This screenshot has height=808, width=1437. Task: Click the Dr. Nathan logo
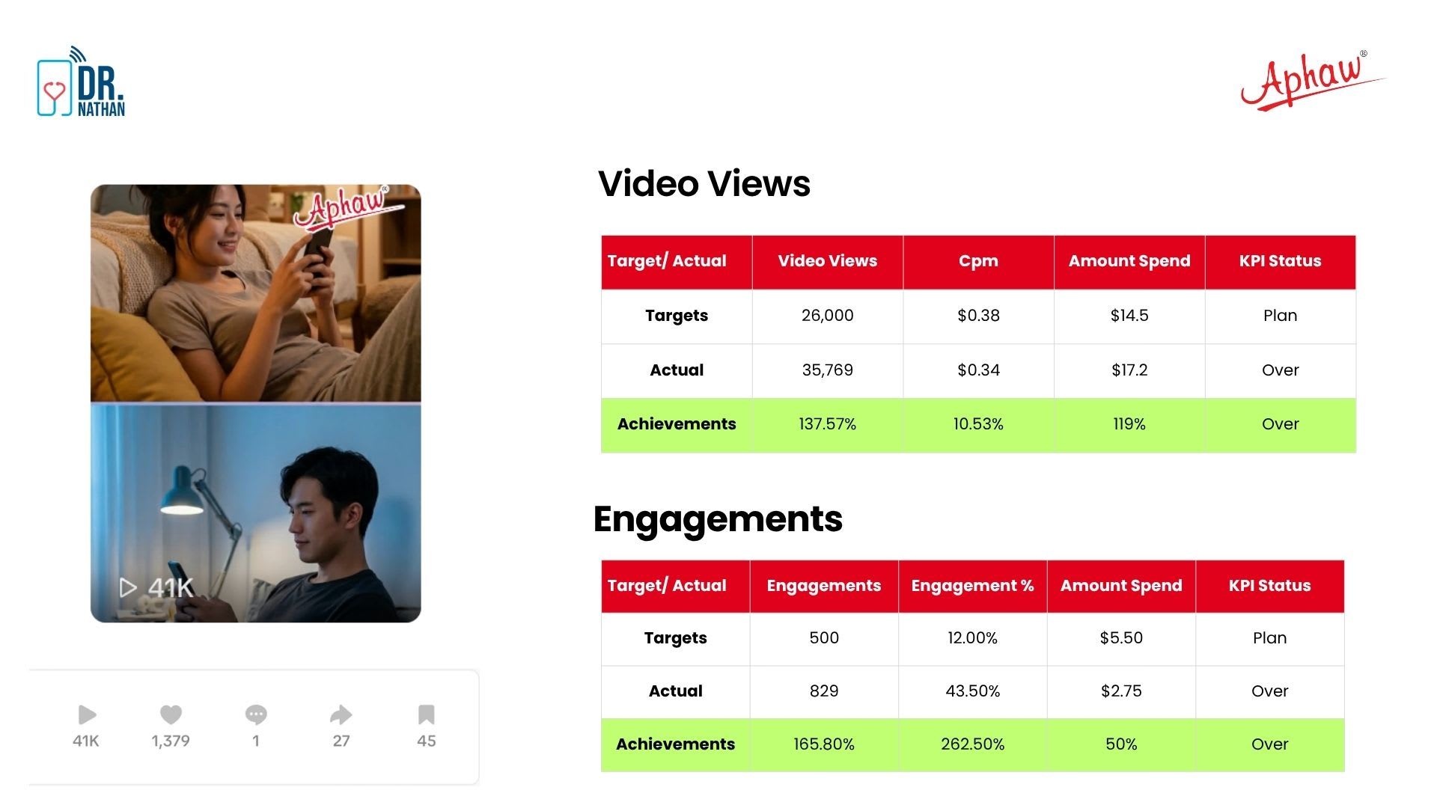point(81,82)
